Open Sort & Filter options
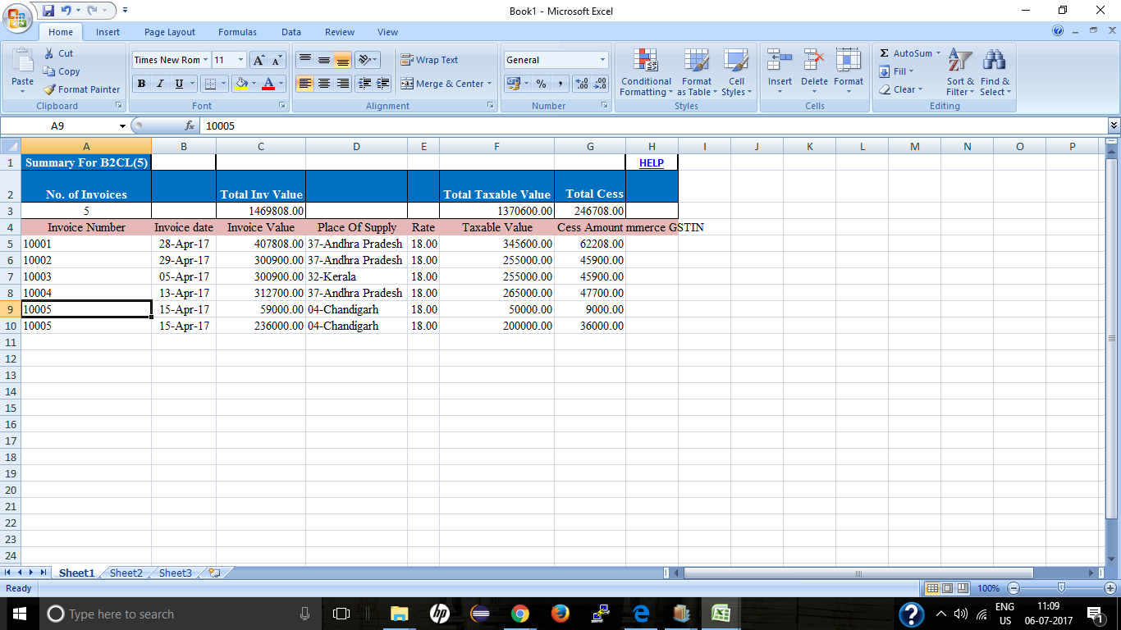 [959, 73]
